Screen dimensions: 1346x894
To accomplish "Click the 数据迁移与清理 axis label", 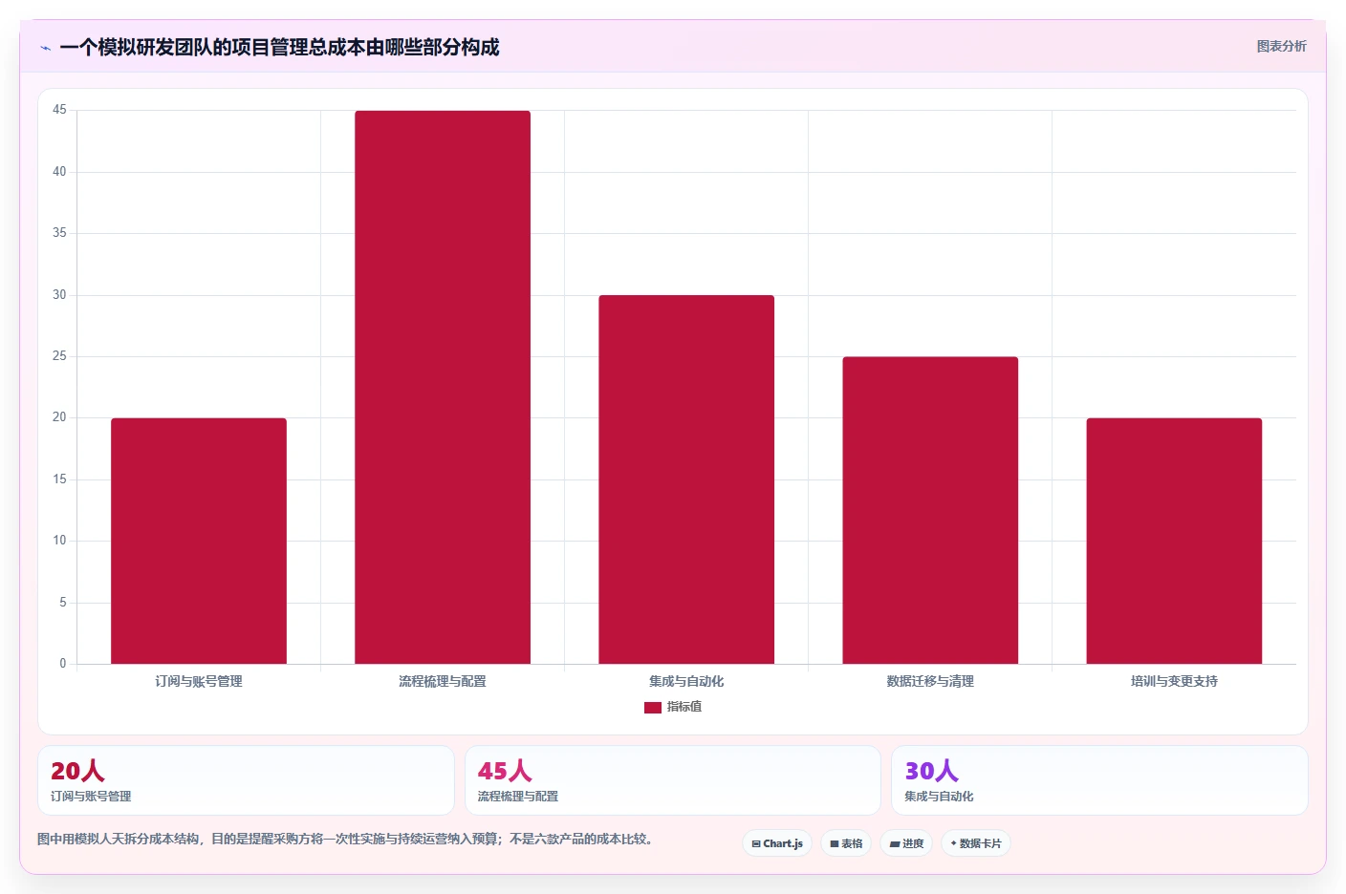I will tap(930, 681).
